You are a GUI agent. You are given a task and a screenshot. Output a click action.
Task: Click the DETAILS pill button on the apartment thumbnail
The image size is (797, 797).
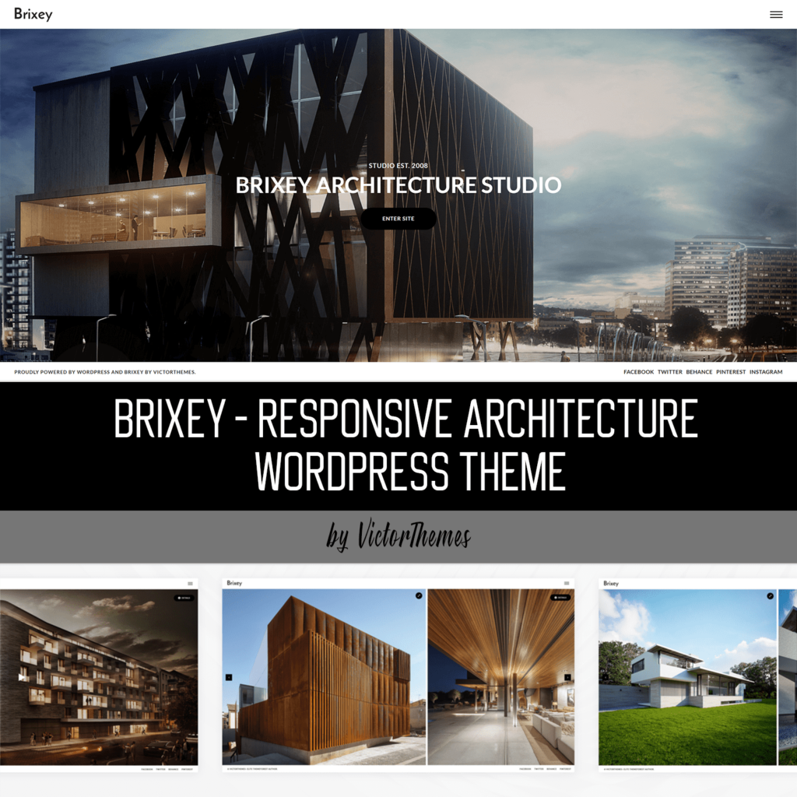coord(184,598)
